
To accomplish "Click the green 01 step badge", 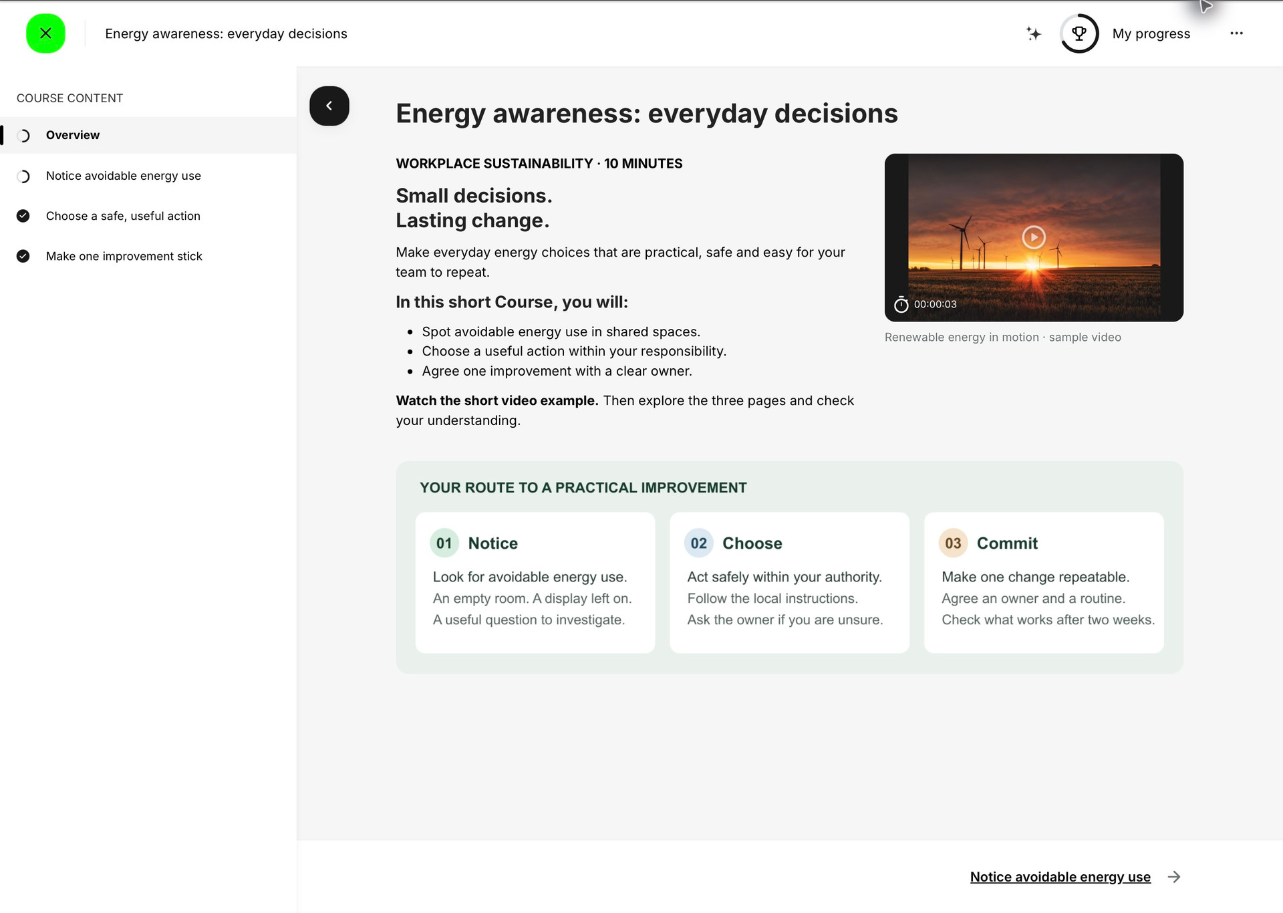I will pos(444,543).
